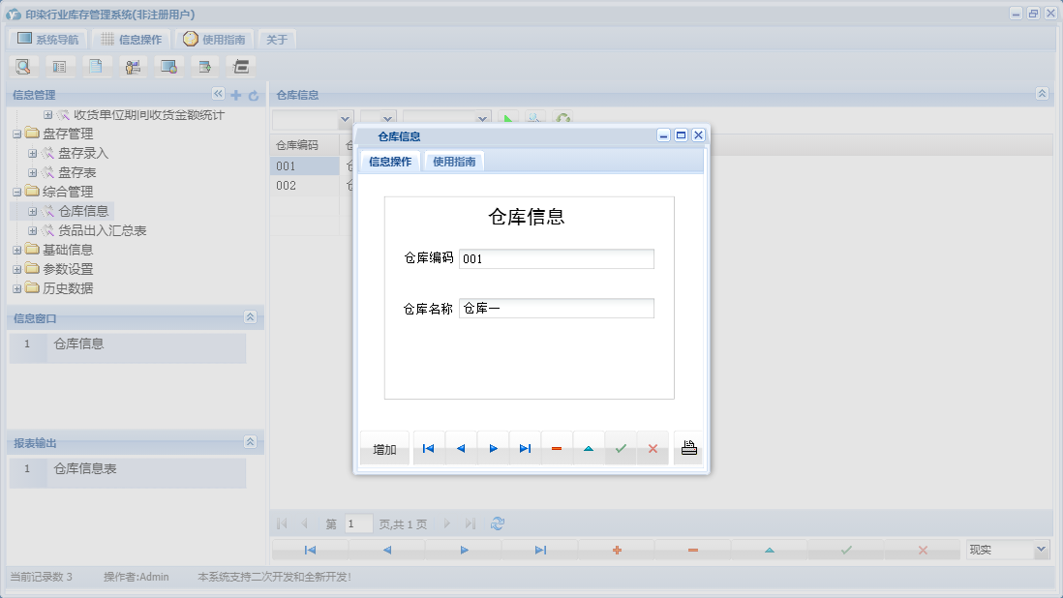Click the page number input field
1063x598 pixels.
(x=357, y=523)
